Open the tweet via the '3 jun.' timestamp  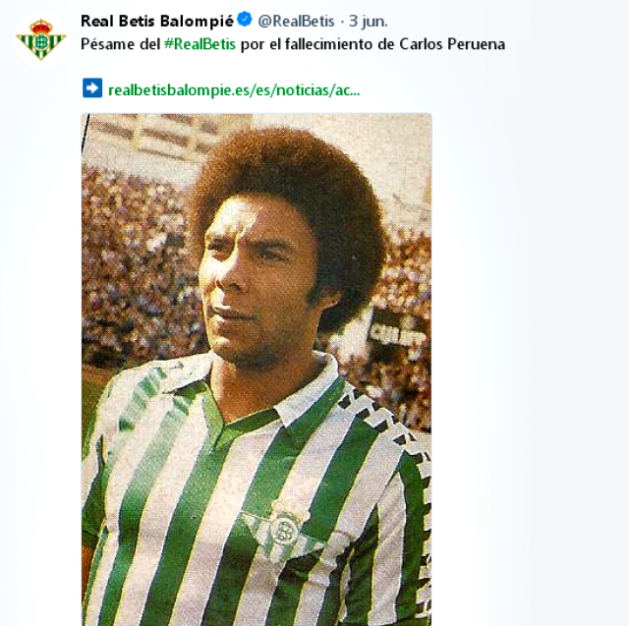[x=369, y=22]
